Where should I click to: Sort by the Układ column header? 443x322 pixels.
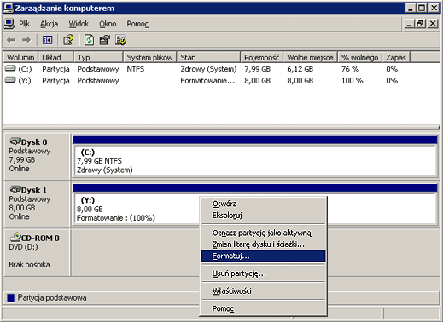pyautogui.click(x=55, y=57)
